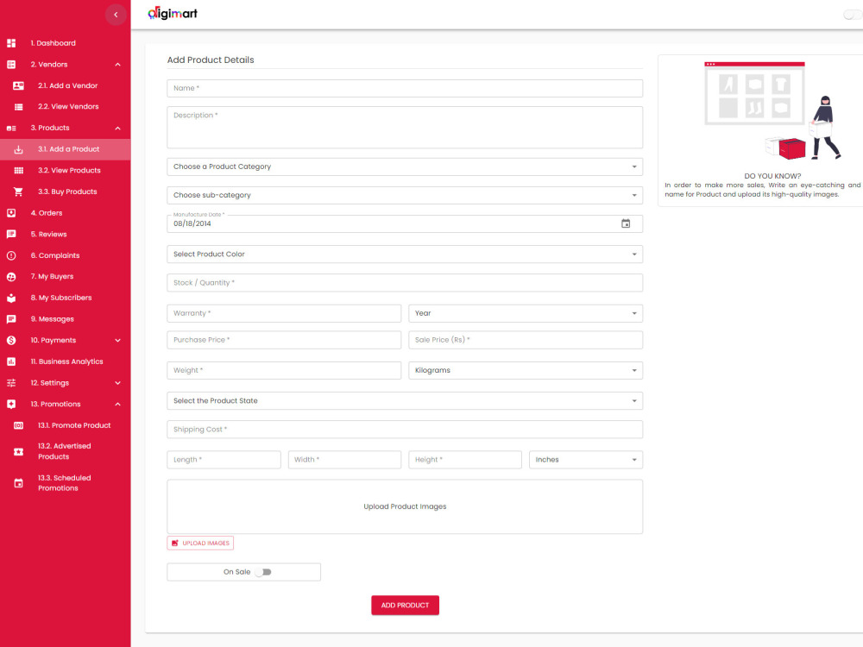This screenshot has width=863, height=647.
Task: Collapse the sidebar with the back chevron
Action: pos(116,15)
